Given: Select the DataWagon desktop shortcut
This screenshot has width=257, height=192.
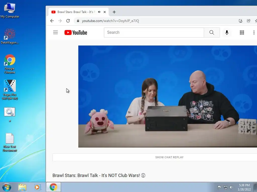Looking at the screenshot, I should [10, 36].
